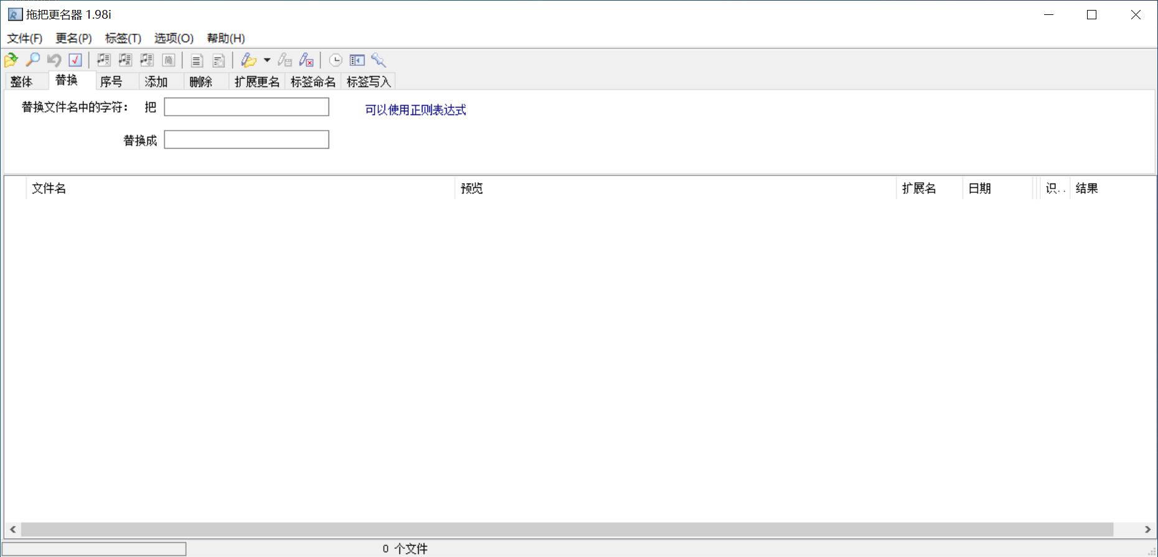Open the 选项(O) menu
The height and width of the screenshot is (557, 1158).
174,39
